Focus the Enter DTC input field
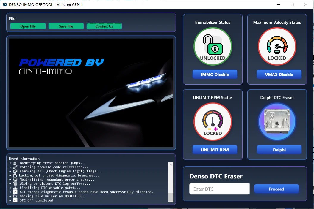 pos(219,189)
